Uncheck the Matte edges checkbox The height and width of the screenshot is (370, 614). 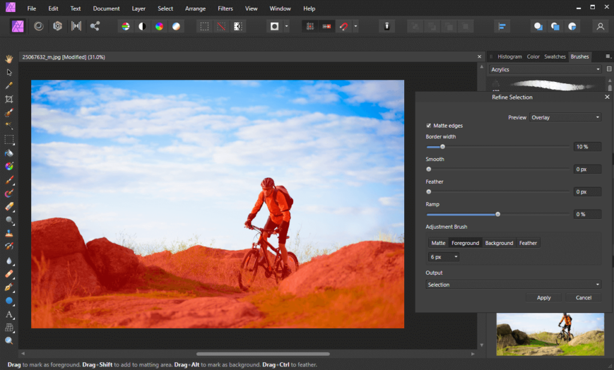pos(428,126)
